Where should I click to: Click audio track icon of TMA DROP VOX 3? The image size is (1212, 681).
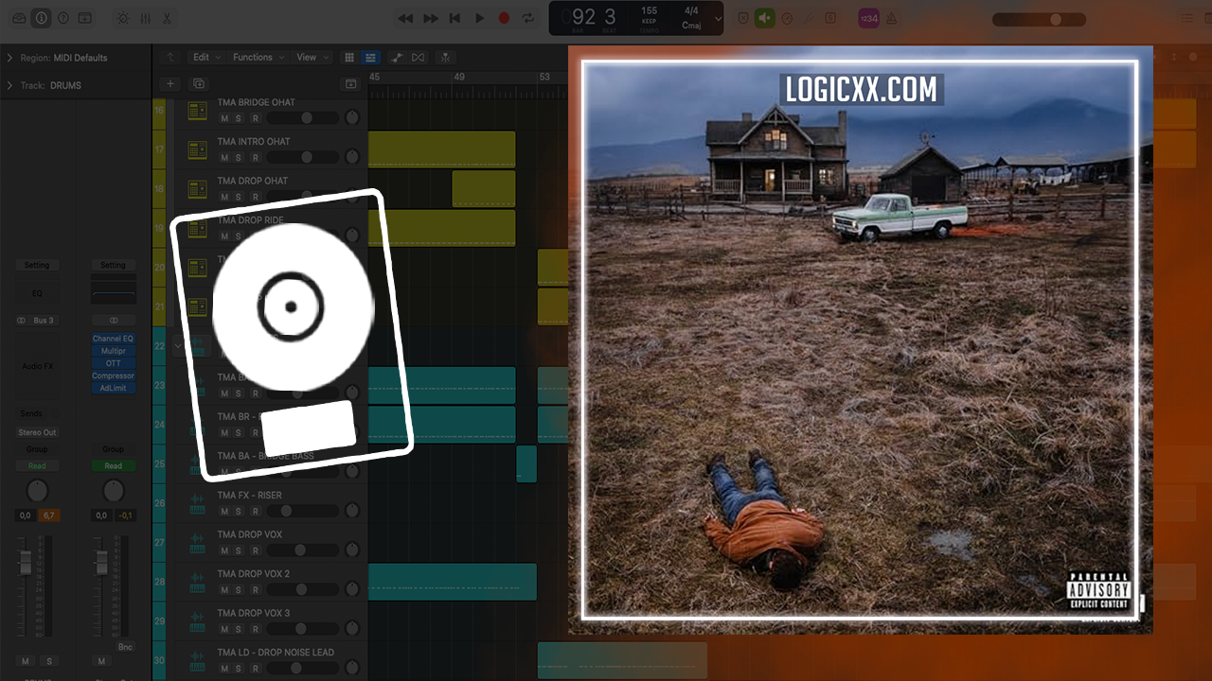[x=197, y=621]
